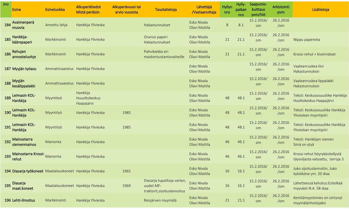Select the Hankkija Huuoltokeskus Haapajärvi cell

(x=88, y=98)
